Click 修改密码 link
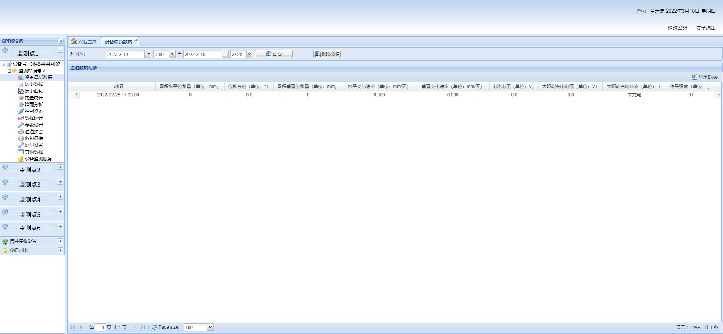The height and width of the screenshot is (334, 723). point(677,28)
